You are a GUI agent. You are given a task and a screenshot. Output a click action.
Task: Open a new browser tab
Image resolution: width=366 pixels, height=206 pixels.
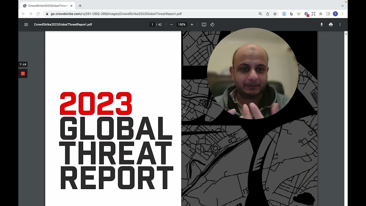coord(80,6)
